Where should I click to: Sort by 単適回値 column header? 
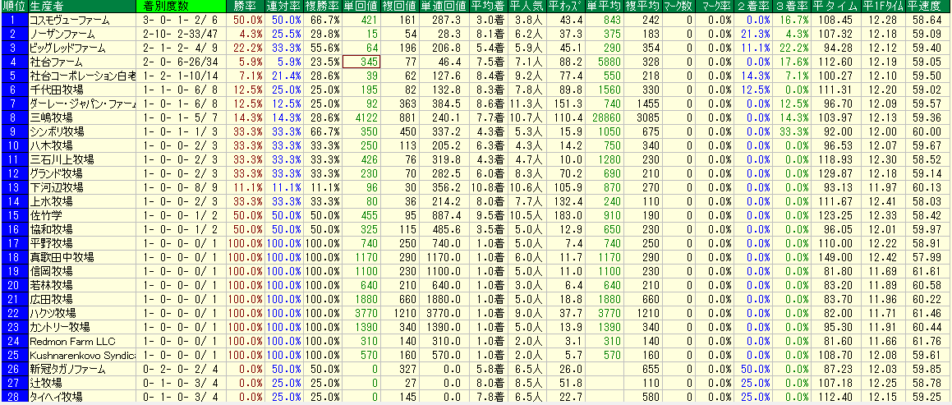[445, 7]
